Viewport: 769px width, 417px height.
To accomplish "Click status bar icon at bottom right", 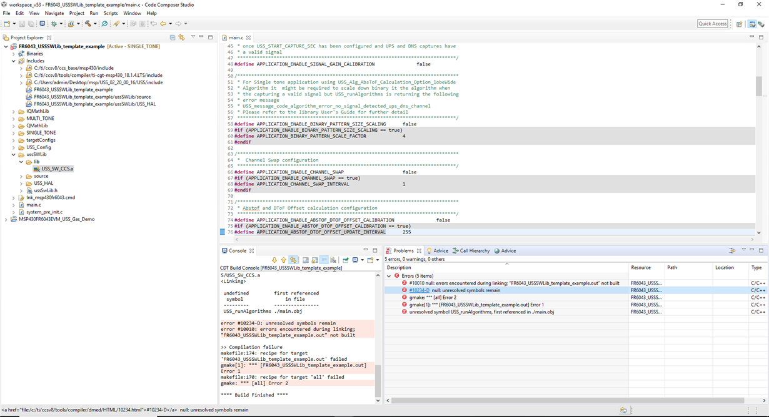I will [x=623, y=410].
